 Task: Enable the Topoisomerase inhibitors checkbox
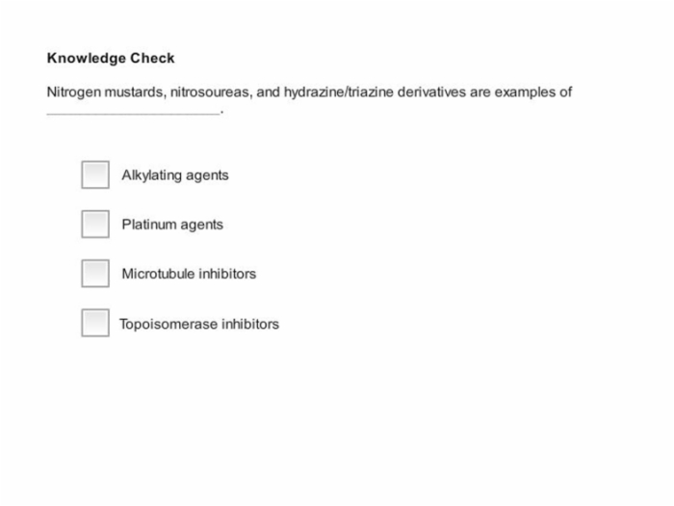pos(95,323)
